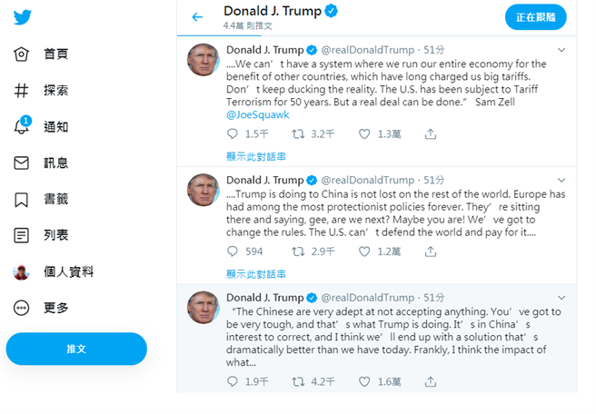The width and height of the screenshot is (596, 414).
Task: Retweet the tweet about the Chinese
Action: 297,381
